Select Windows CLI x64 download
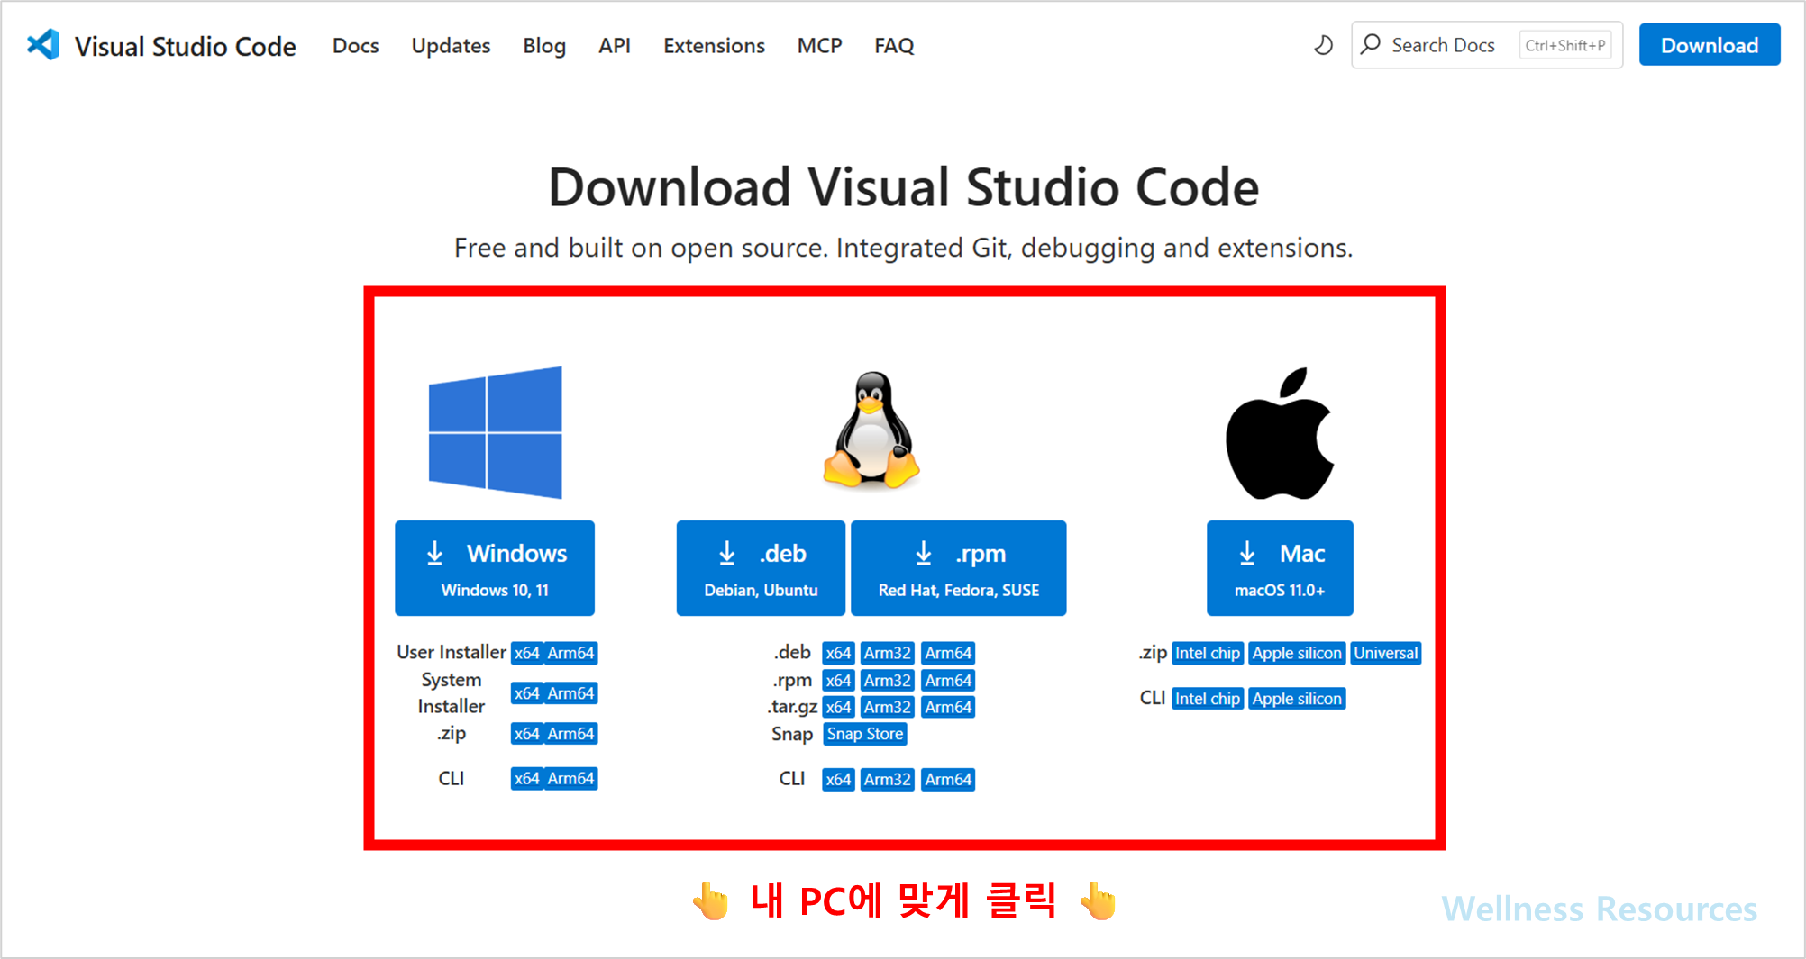Viewport: 1806px width, 959px height. tap(527, 778)
